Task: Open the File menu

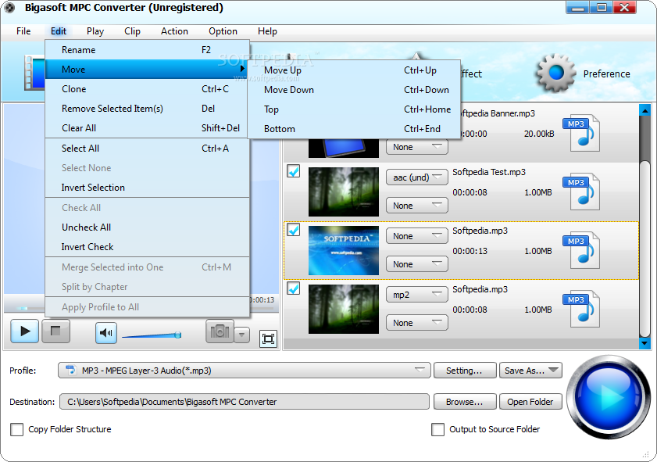Action: (x=23, y=31)
